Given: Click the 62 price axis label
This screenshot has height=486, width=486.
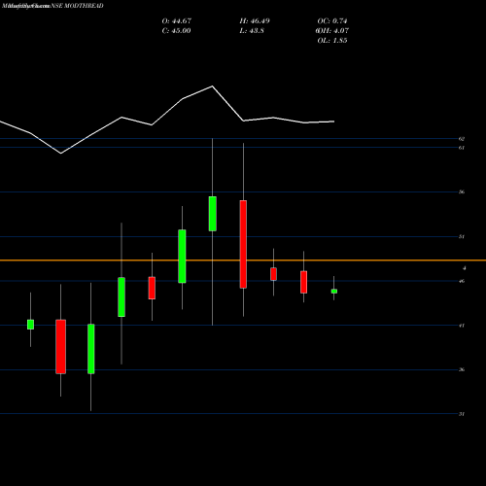Looking at the screenshot, I should 462,139.
